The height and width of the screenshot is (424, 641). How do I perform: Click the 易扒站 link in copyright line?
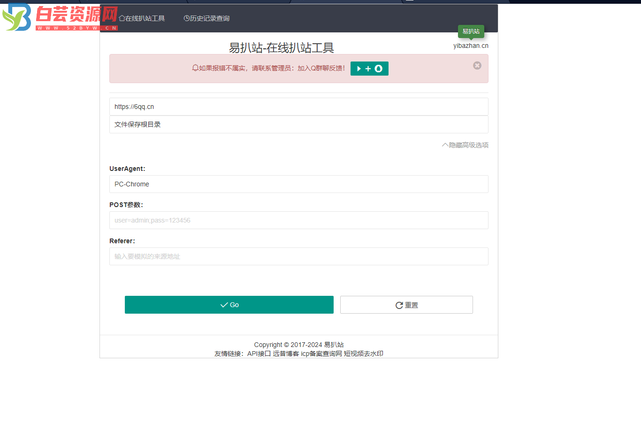point(334,345)
